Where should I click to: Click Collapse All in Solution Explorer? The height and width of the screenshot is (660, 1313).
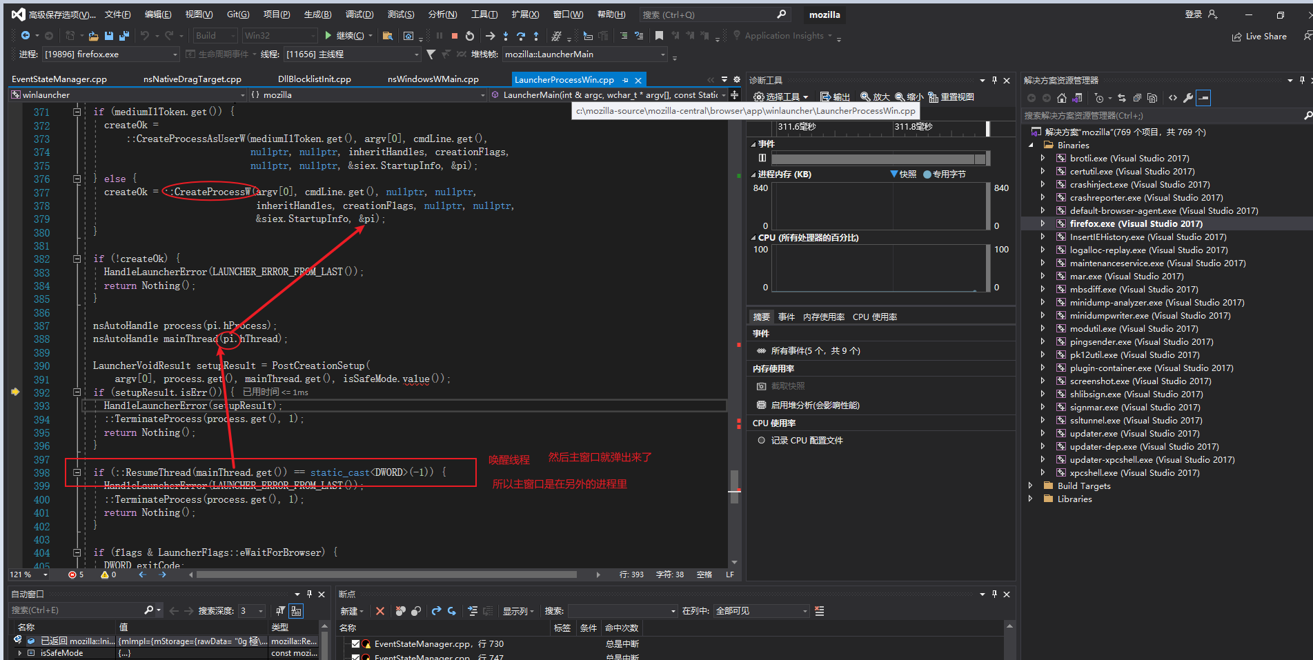pyautogui.click(x=1137, y=98)
